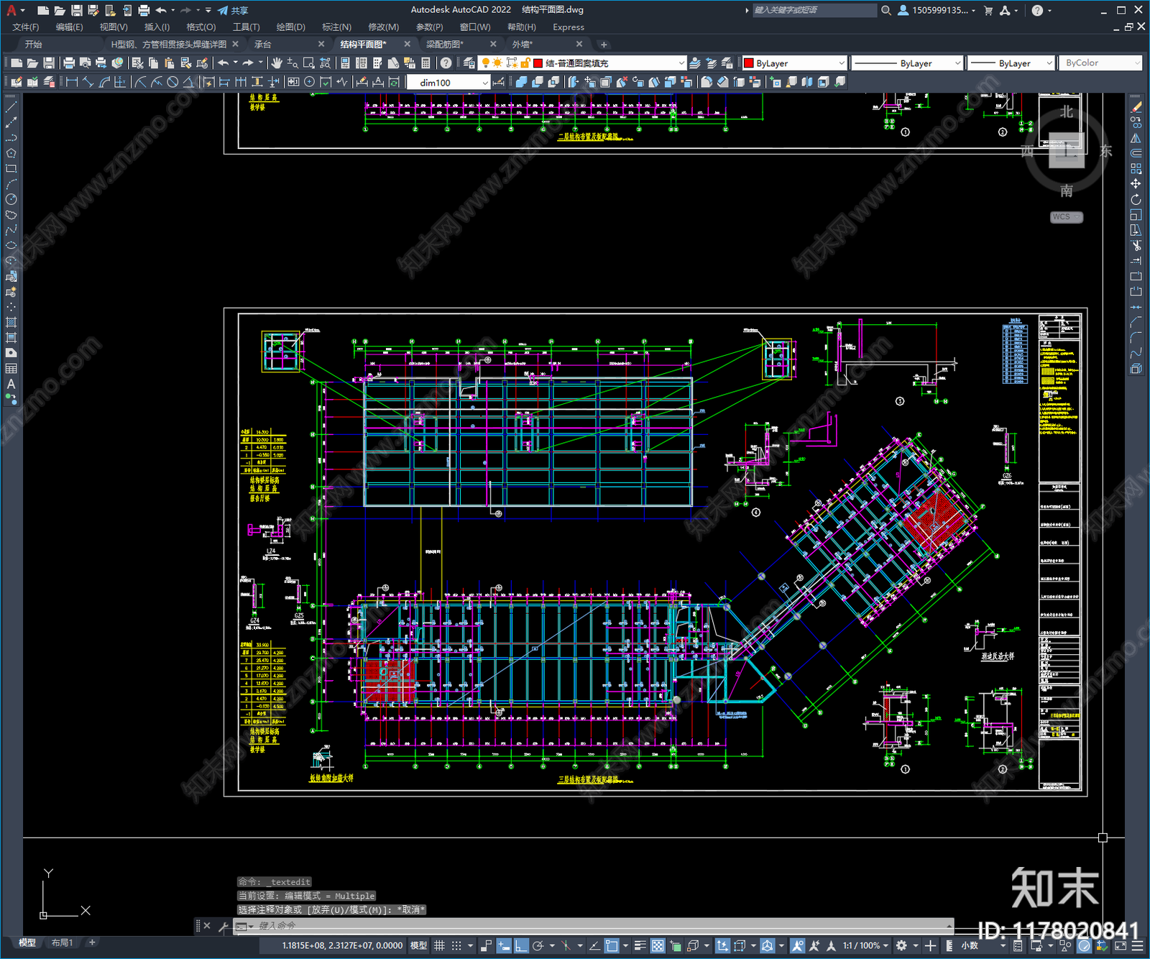Switch to the 梁配筋图* drawing tab
This screenshot has width=1150, height=959.
point(445,45)
